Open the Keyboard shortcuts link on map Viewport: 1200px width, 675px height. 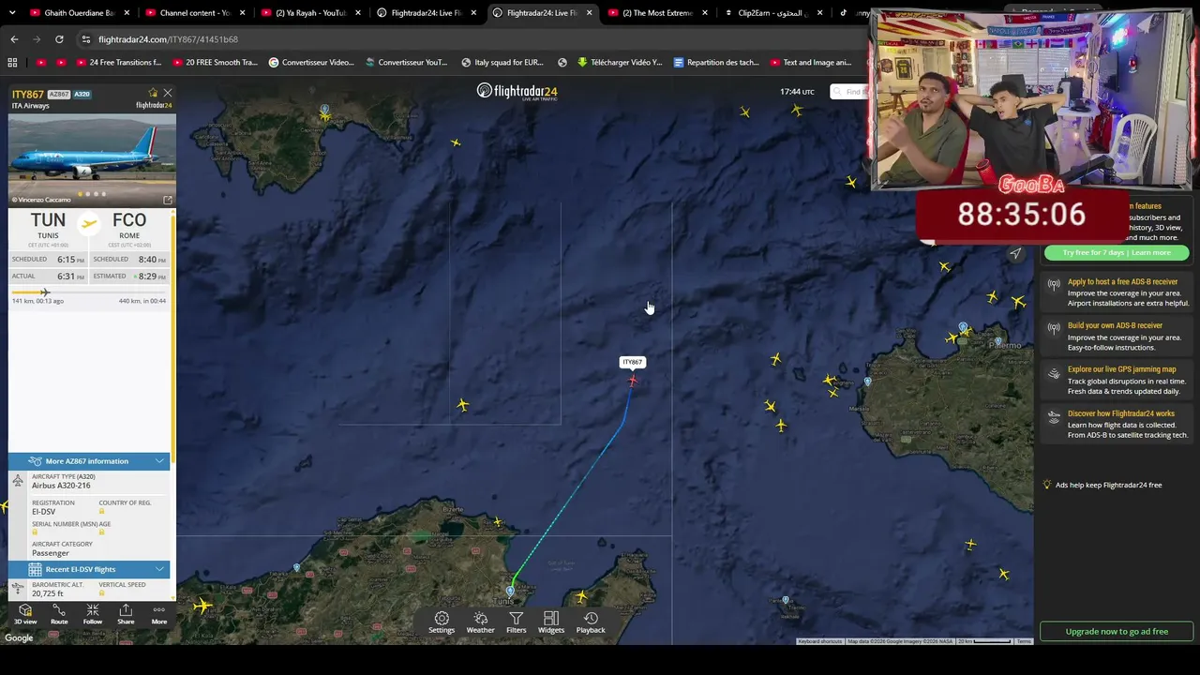(x=820, y=641)
